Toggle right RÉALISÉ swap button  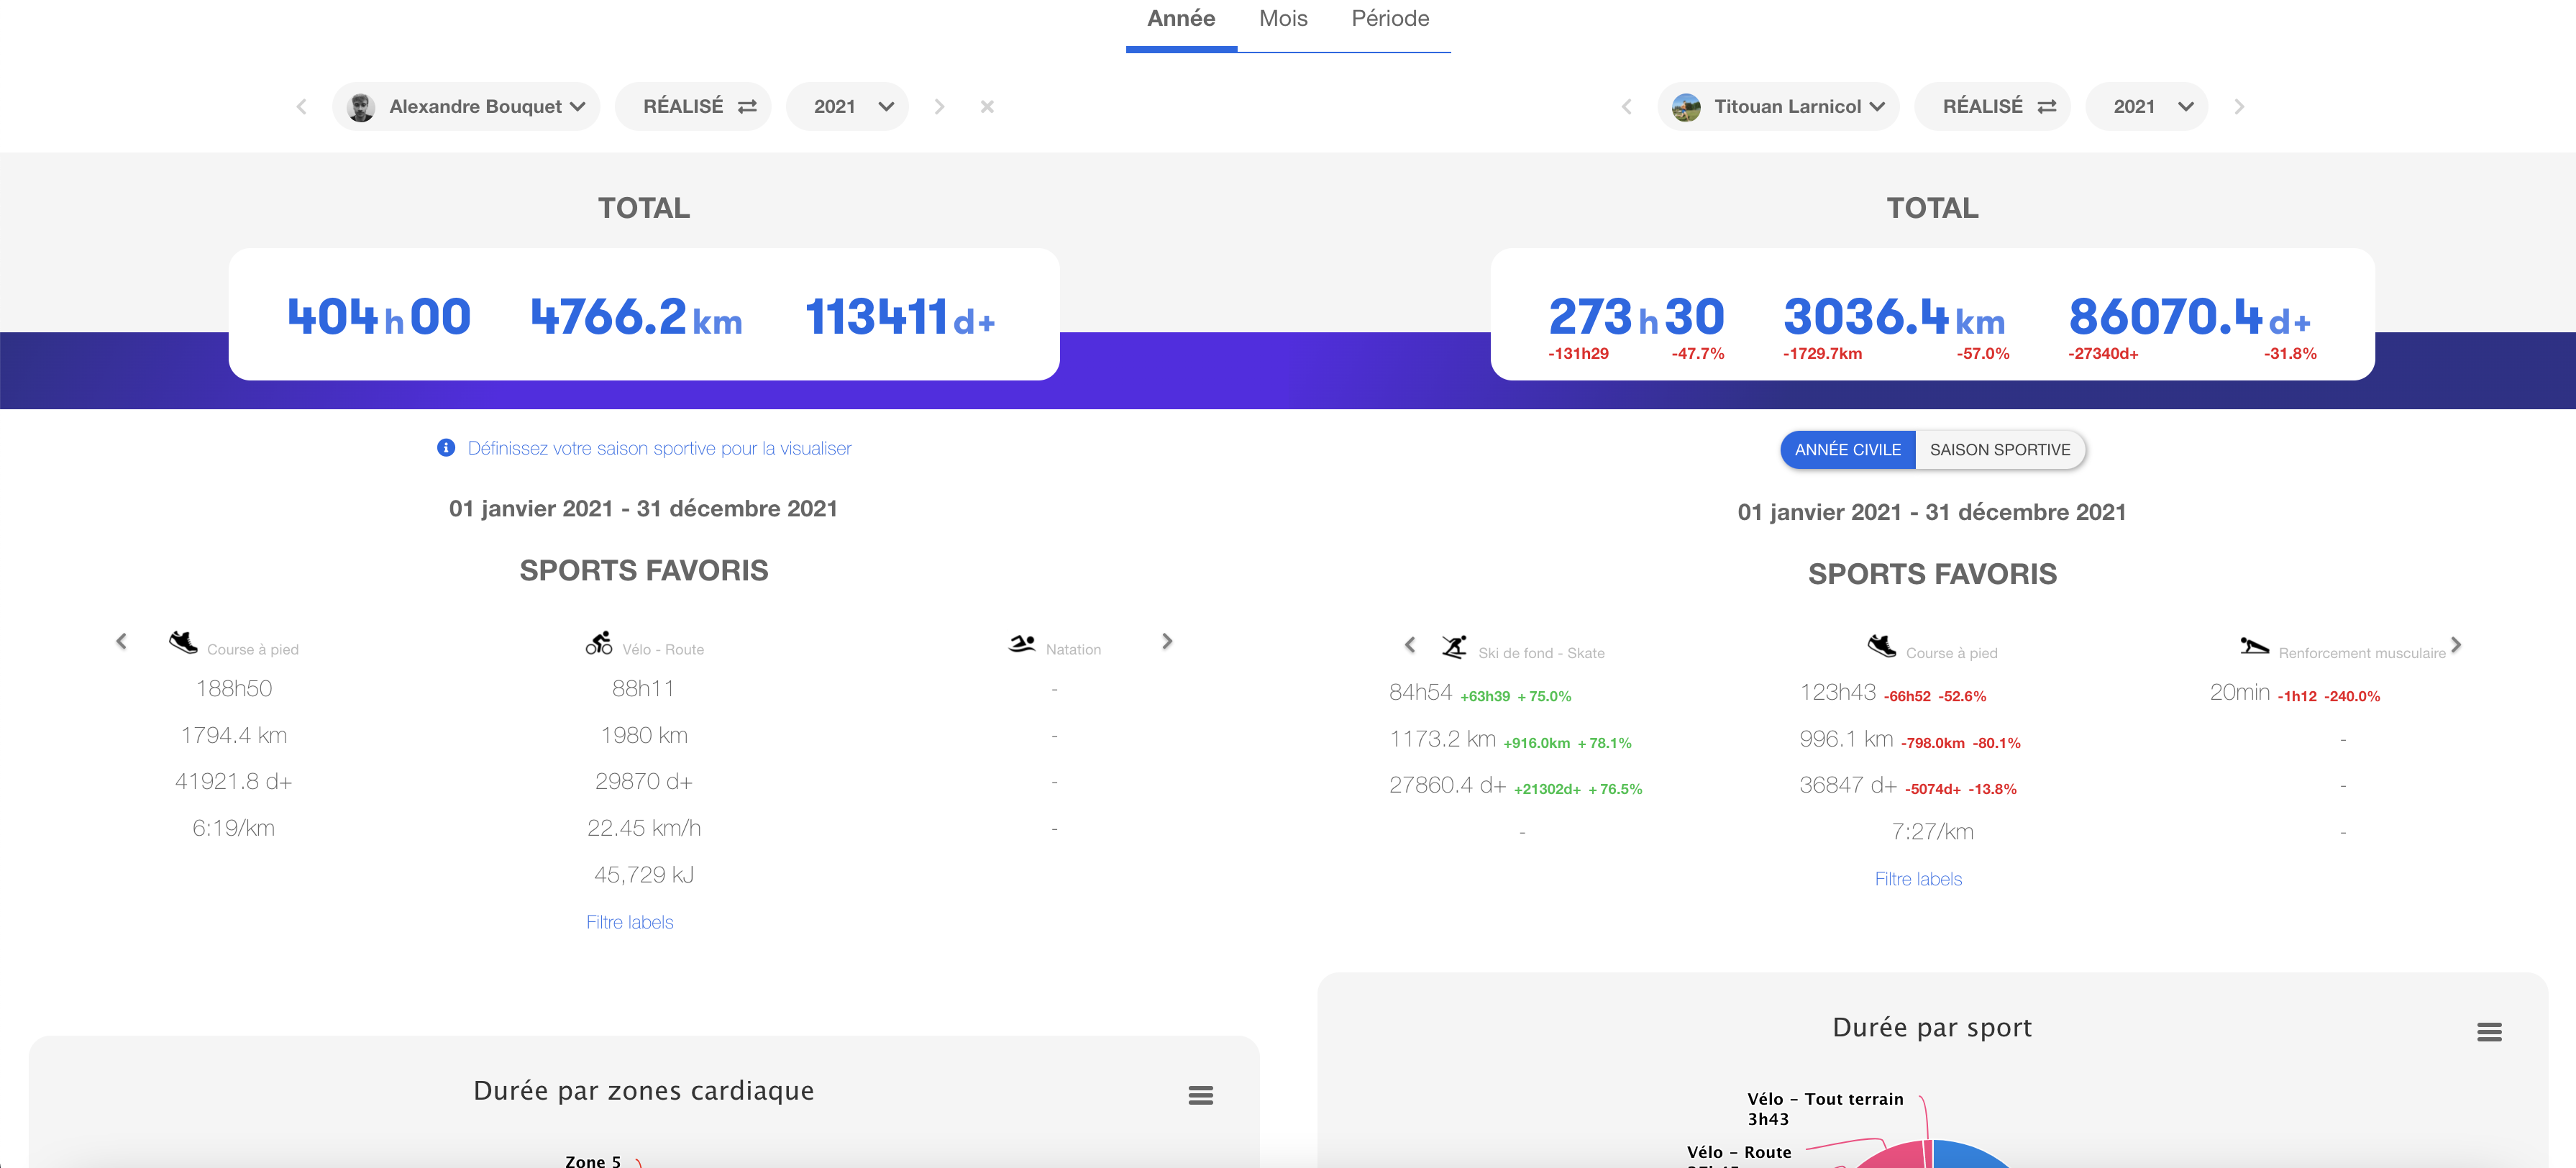(1993, 106)
